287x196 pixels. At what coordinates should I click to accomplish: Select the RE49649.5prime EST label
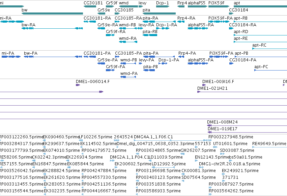click(269, 144)
